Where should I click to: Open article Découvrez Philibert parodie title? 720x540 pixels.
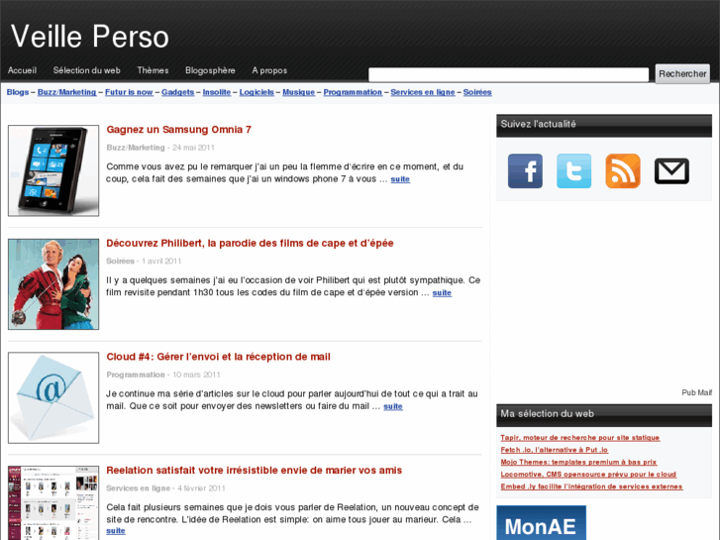[250, 243]
